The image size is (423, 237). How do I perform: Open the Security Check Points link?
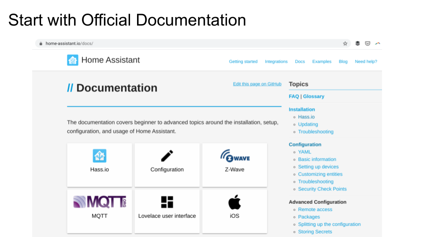point(322,189)
